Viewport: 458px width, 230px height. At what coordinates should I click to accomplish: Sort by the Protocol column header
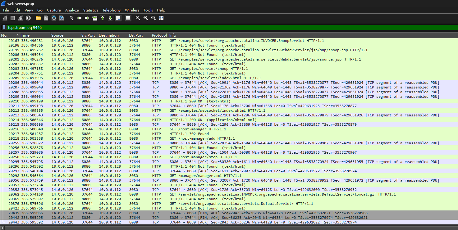point(159,35)
